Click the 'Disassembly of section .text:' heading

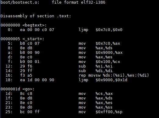36,16
